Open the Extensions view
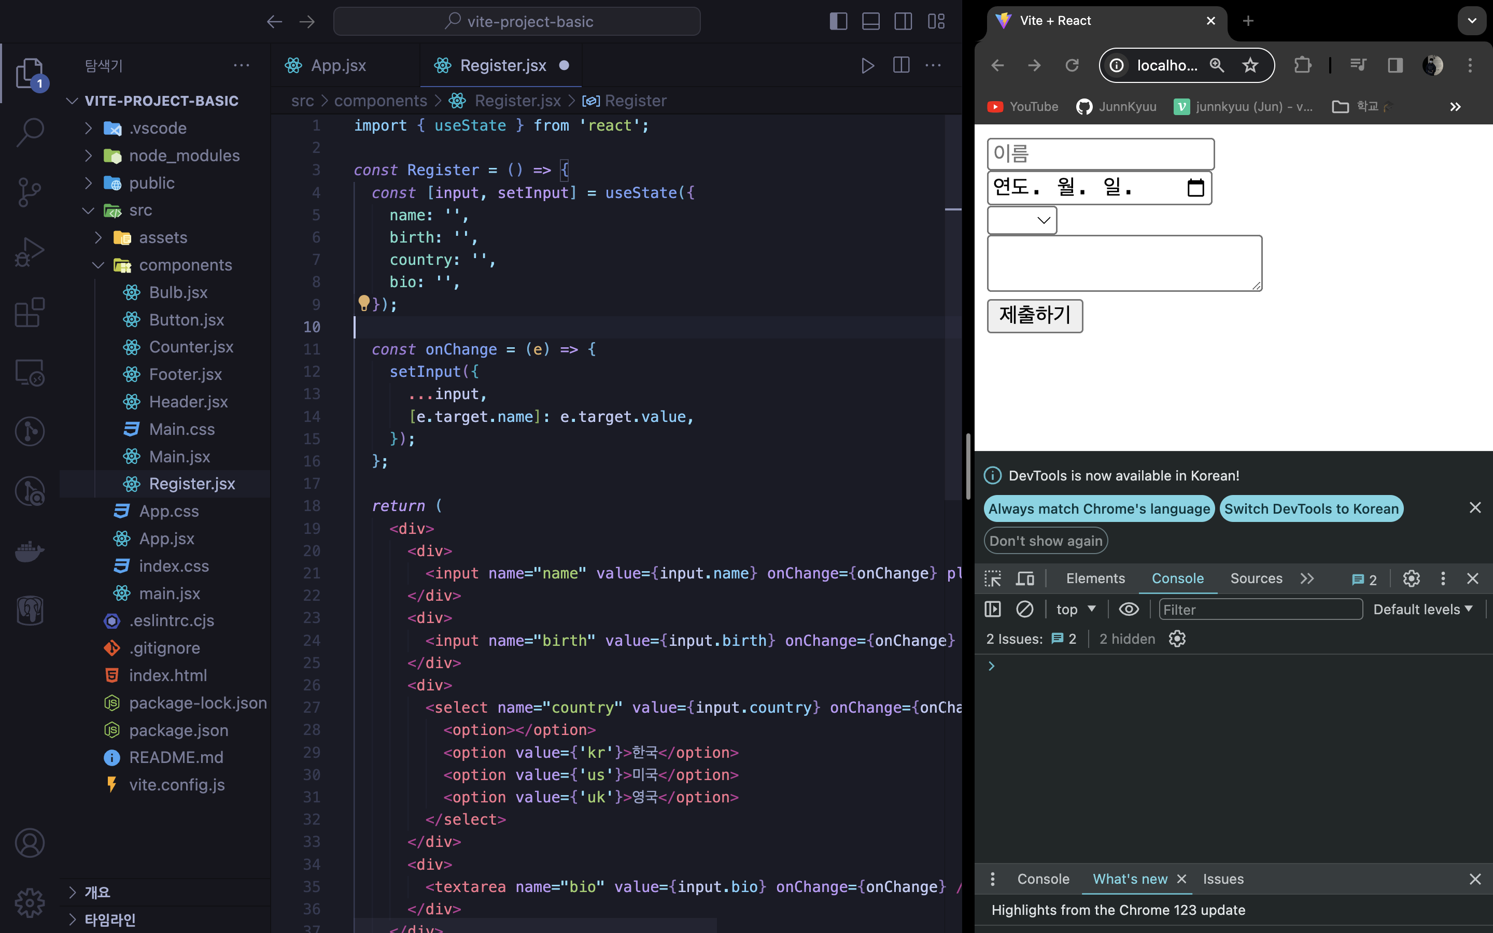This screenshot has height=933, width=1493. 30,312
